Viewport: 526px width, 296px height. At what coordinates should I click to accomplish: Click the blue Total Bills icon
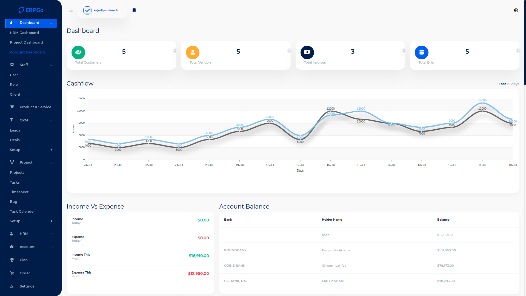421,52
